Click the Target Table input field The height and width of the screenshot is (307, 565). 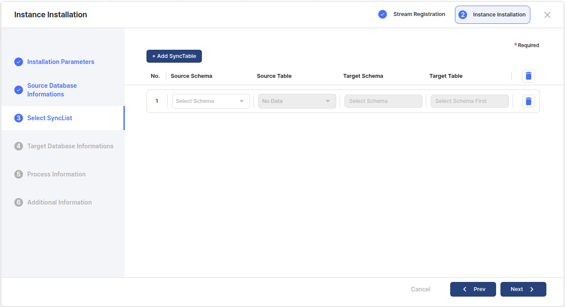click(469, 101)
